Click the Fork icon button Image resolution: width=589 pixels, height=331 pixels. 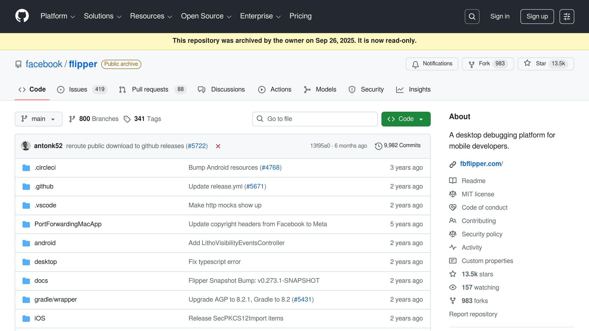(x=472, y=64)
